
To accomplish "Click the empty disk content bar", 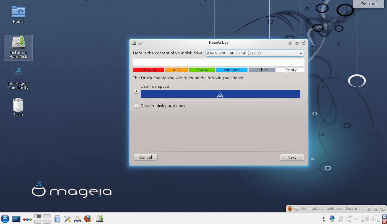I will [219, 62].
